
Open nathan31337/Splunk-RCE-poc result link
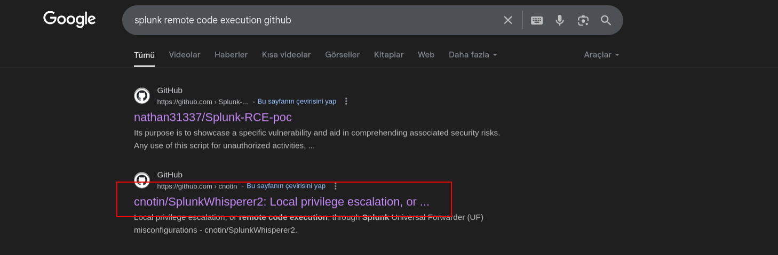pyautogui.click(x=213, y=117)
